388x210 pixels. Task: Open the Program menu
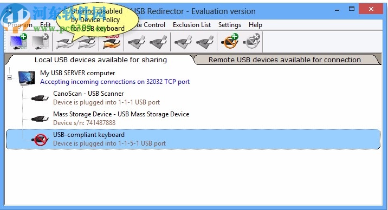coord(20,25)
